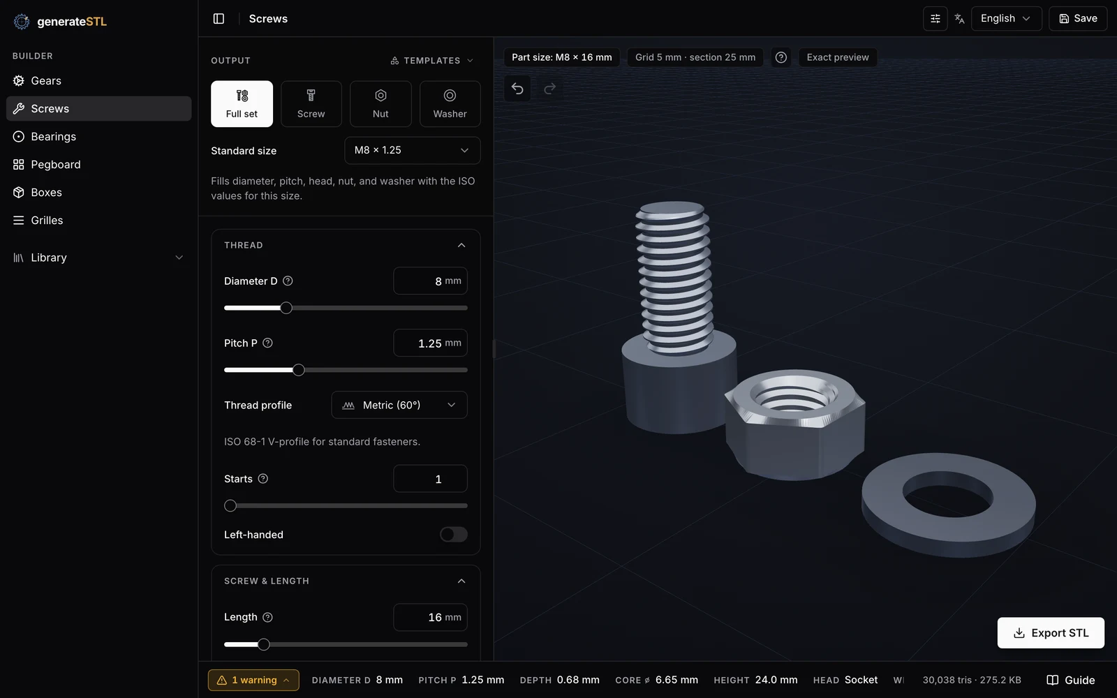The image size is (1117, 698).
Task: Open the Pegboard builder
Action: [x=98, y=165]
